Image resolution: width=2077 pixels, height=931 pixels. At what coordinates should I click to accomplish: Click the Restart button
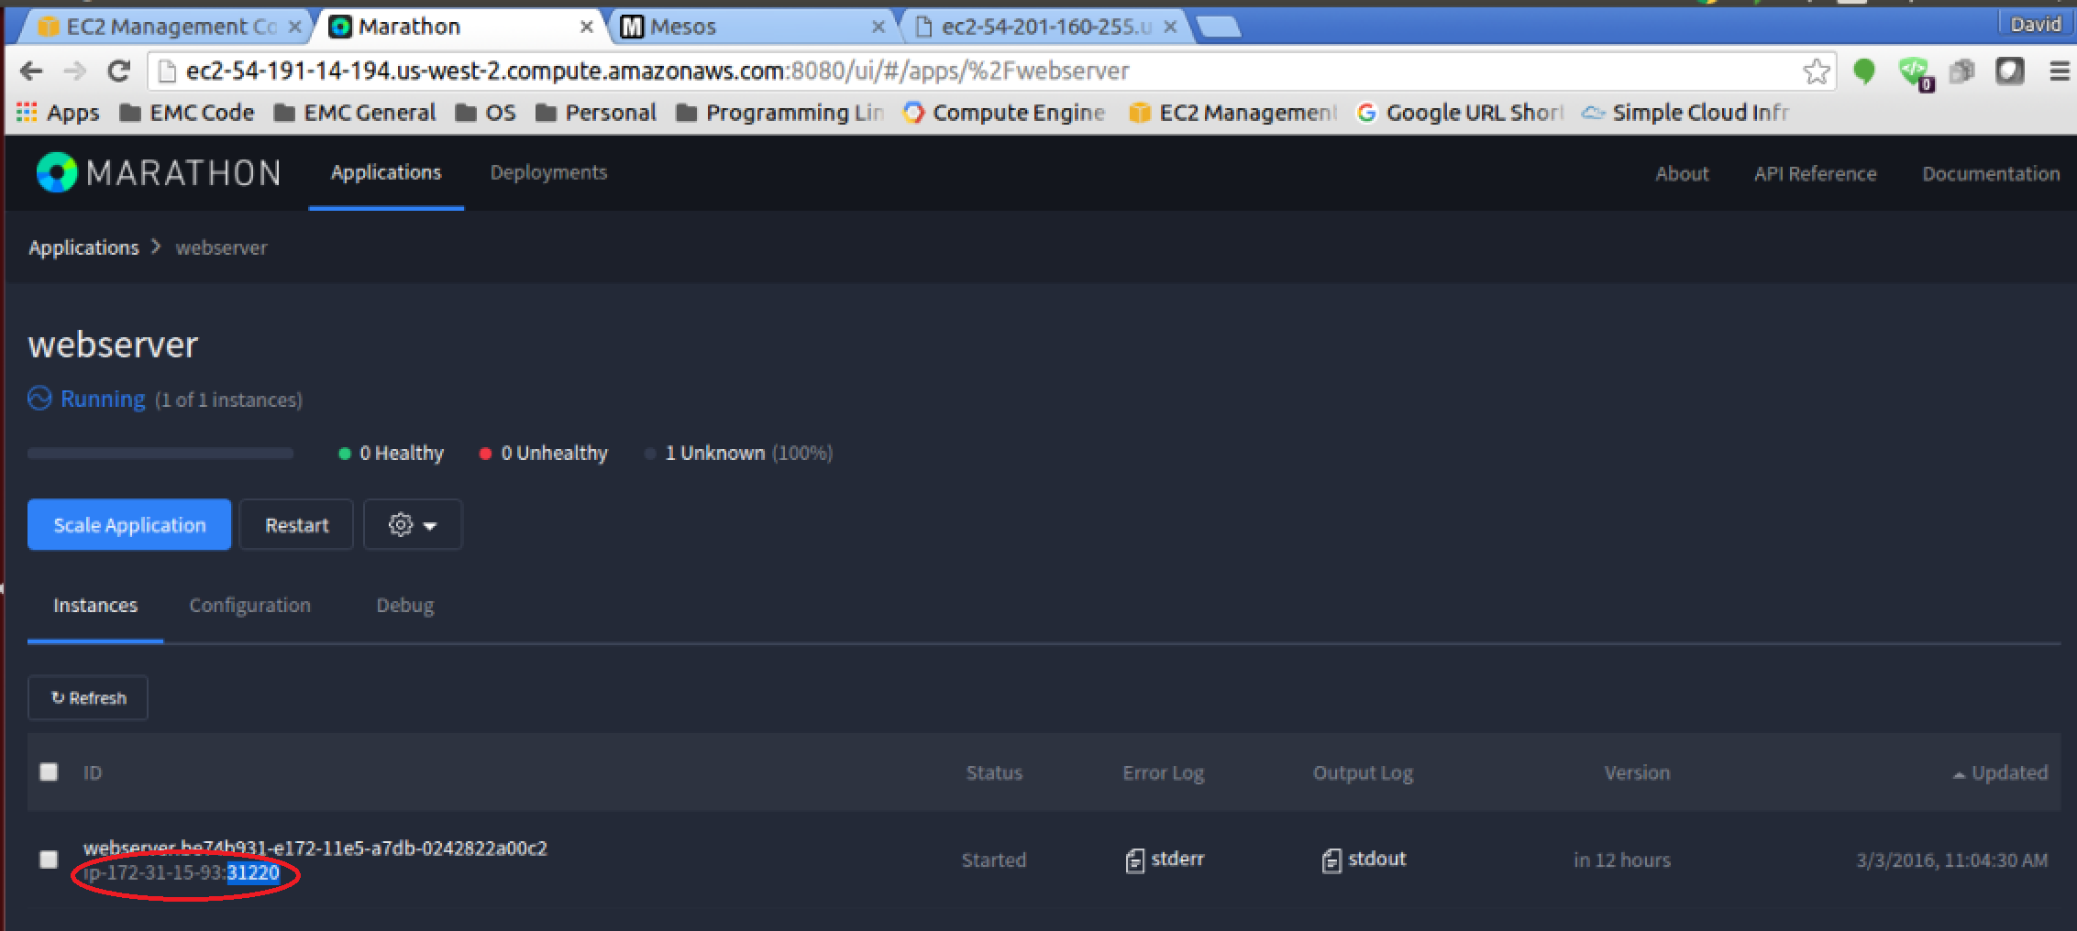coord(296,525)
